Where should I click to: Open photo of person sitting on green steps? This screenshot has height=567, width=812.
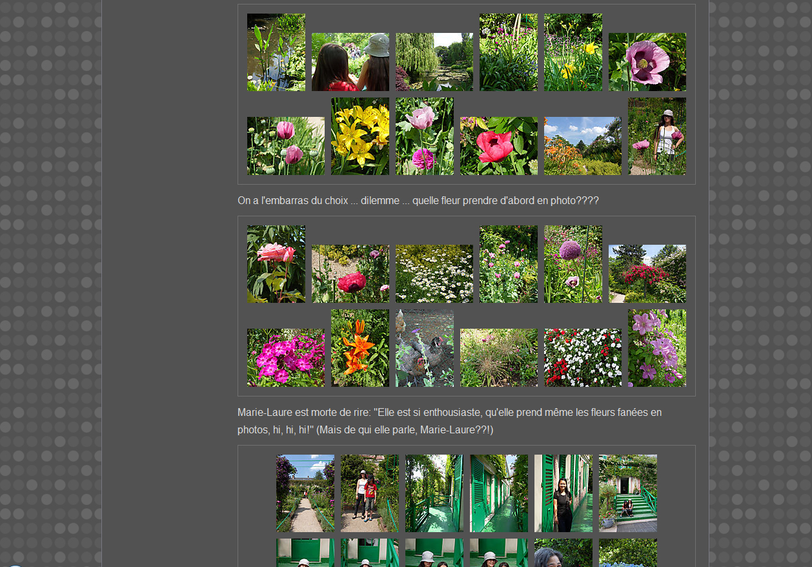tap(627, 493)
